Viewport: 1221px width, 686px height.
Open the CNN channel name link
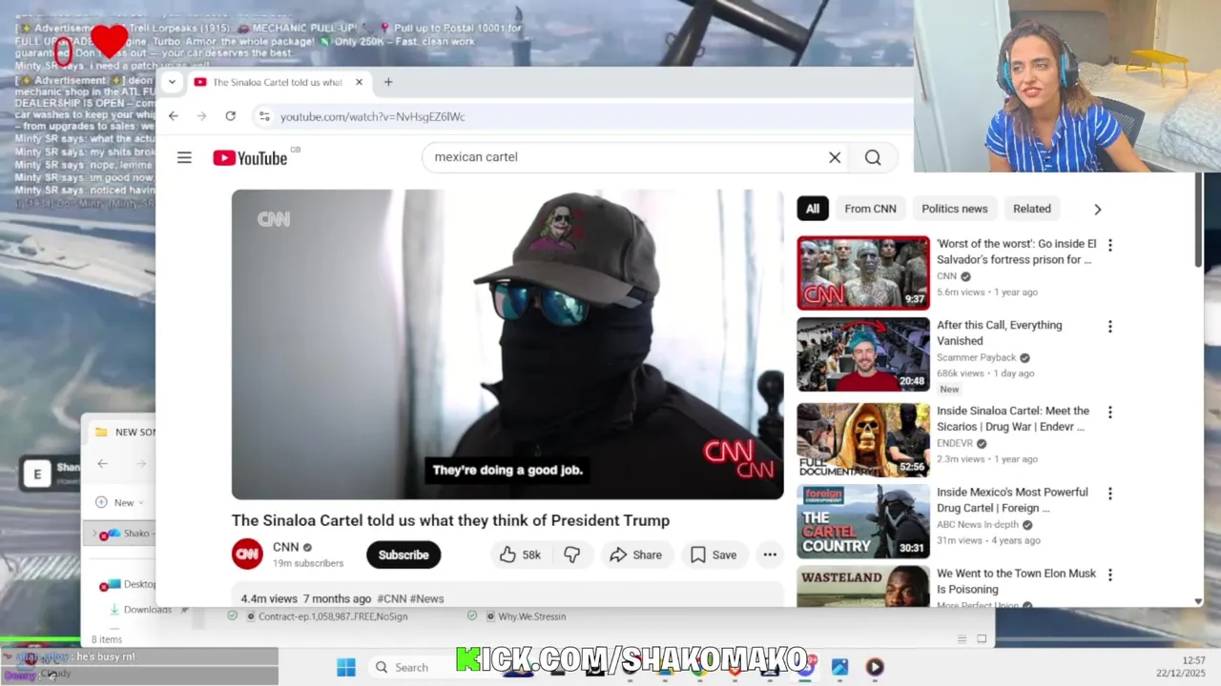tap(285, 547)
